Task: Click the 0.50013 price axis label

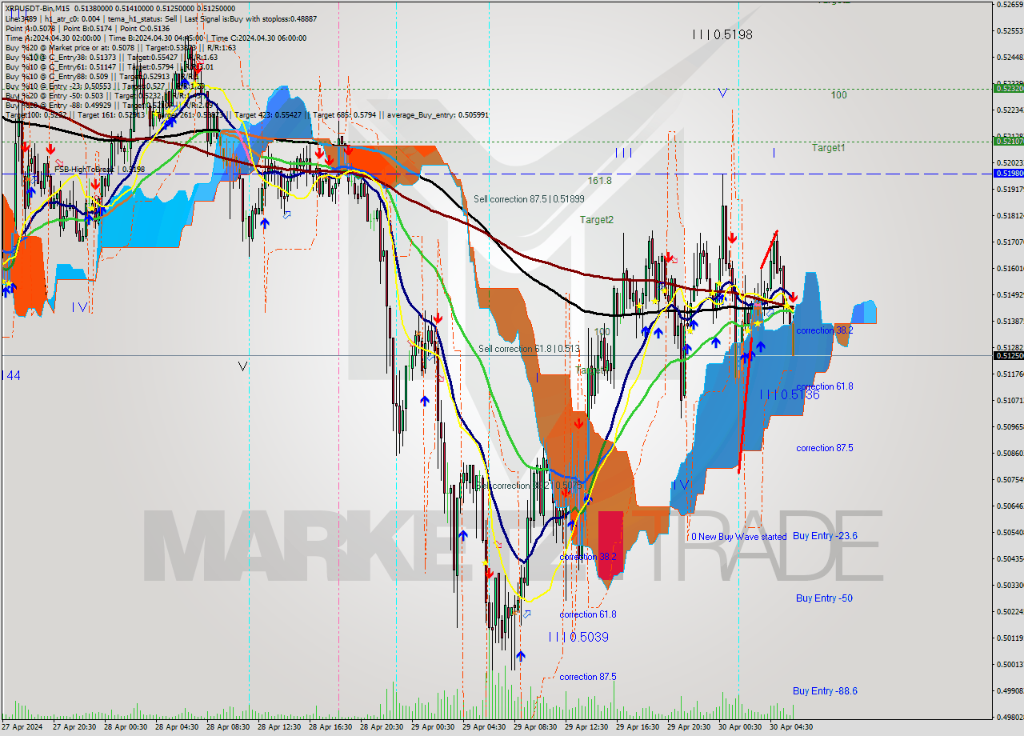Action: pos(1010,664)
